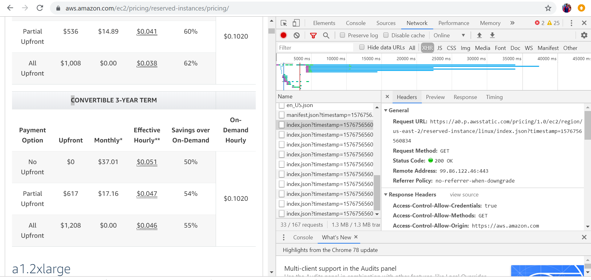Tick the Hide data URLs checkbox
Viewport: 591px width, 280px height.
(362, 47)
